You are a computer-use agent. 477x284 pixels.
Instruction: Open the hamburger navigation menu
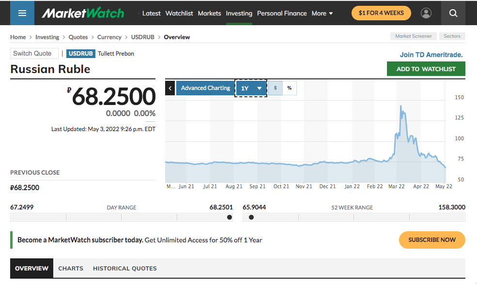click(x=22, y=13)
